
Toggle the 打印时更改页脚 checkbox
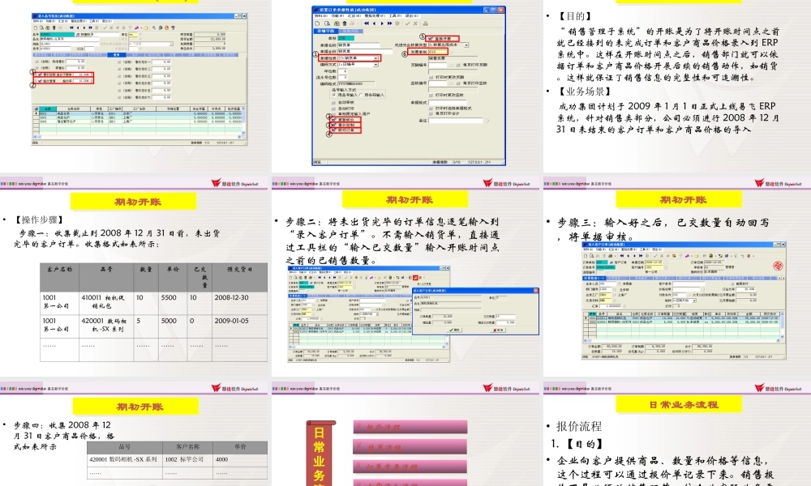[431, 77]
